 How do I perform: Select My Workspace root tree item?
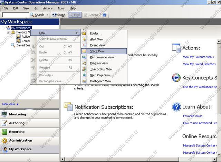point(21,28)
